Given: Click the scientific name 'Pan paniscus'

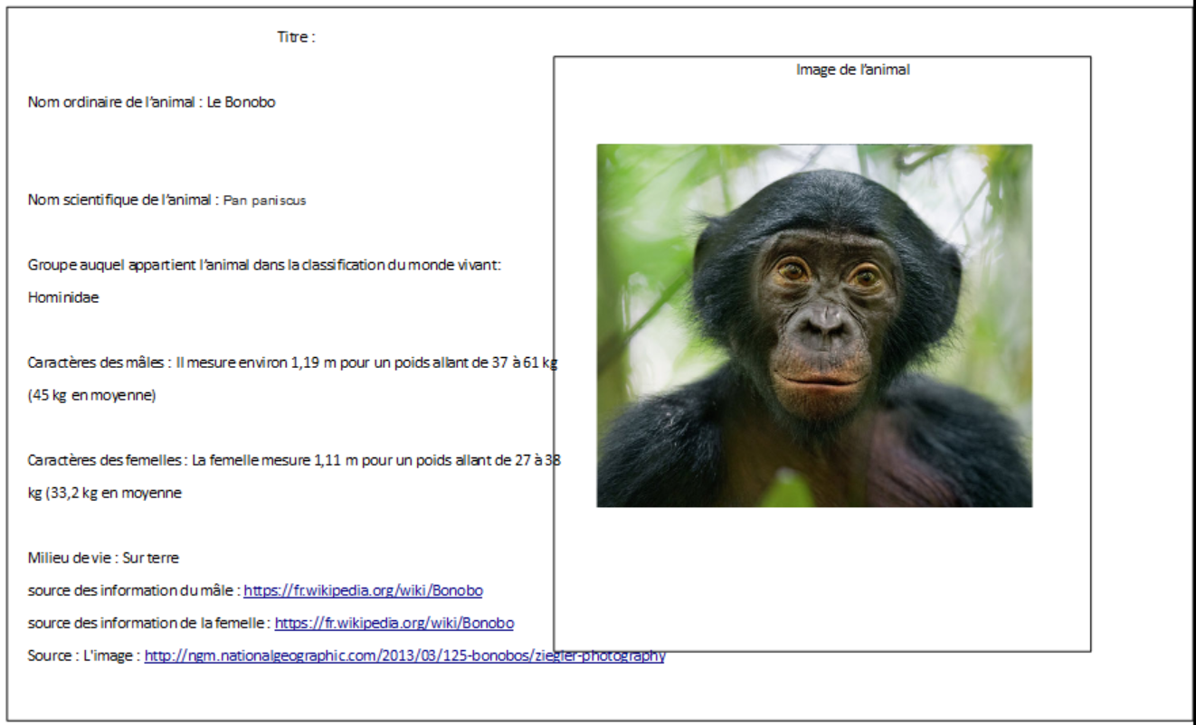Looking at the screenshot, I should click(x=264, y=201).
